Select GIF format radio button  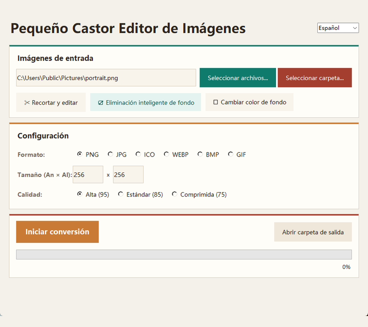pyautogui.click(x=231, y=154)
